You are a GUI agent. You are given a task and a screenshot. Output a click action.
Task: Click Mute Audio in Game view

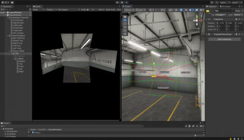point(111,10)
